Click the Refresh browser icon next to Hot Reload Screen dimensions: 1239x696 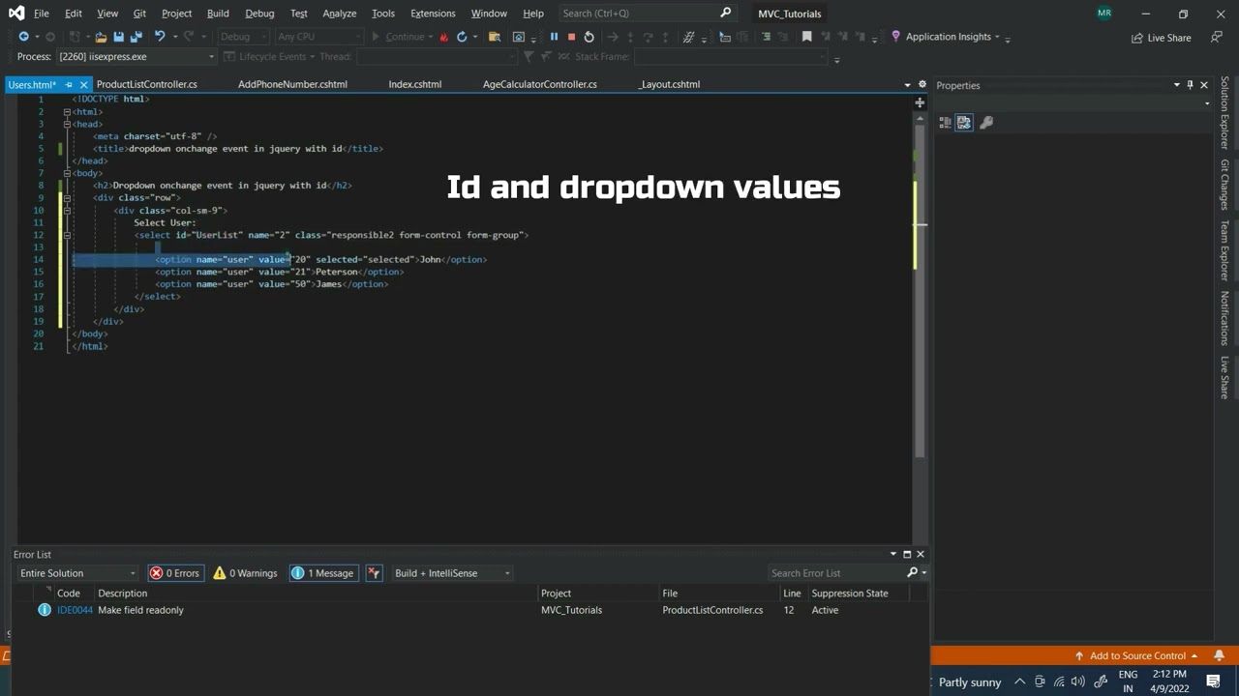pos(462,37)
